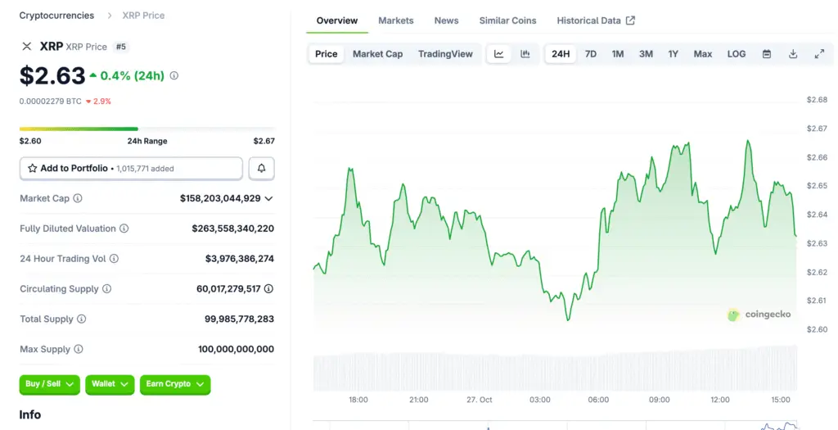Click the price alert bell icon
The image size is (838, 430).
pos(262,168)
